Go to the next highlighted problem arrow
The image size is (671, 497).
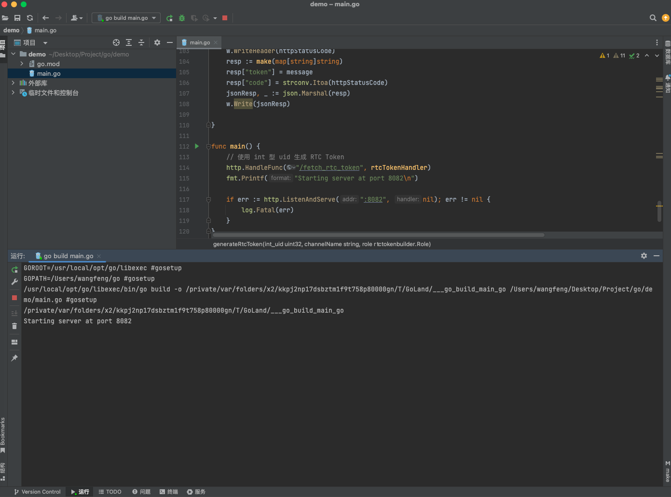(657, 55)
